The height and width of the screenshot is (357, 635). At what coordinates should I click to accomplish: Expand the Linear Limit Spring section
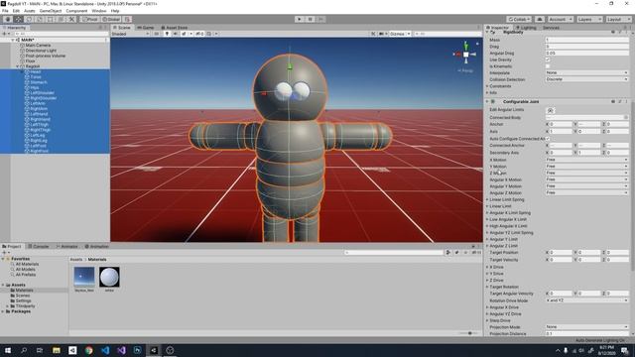pyautogui.click(x=487, y=199)
